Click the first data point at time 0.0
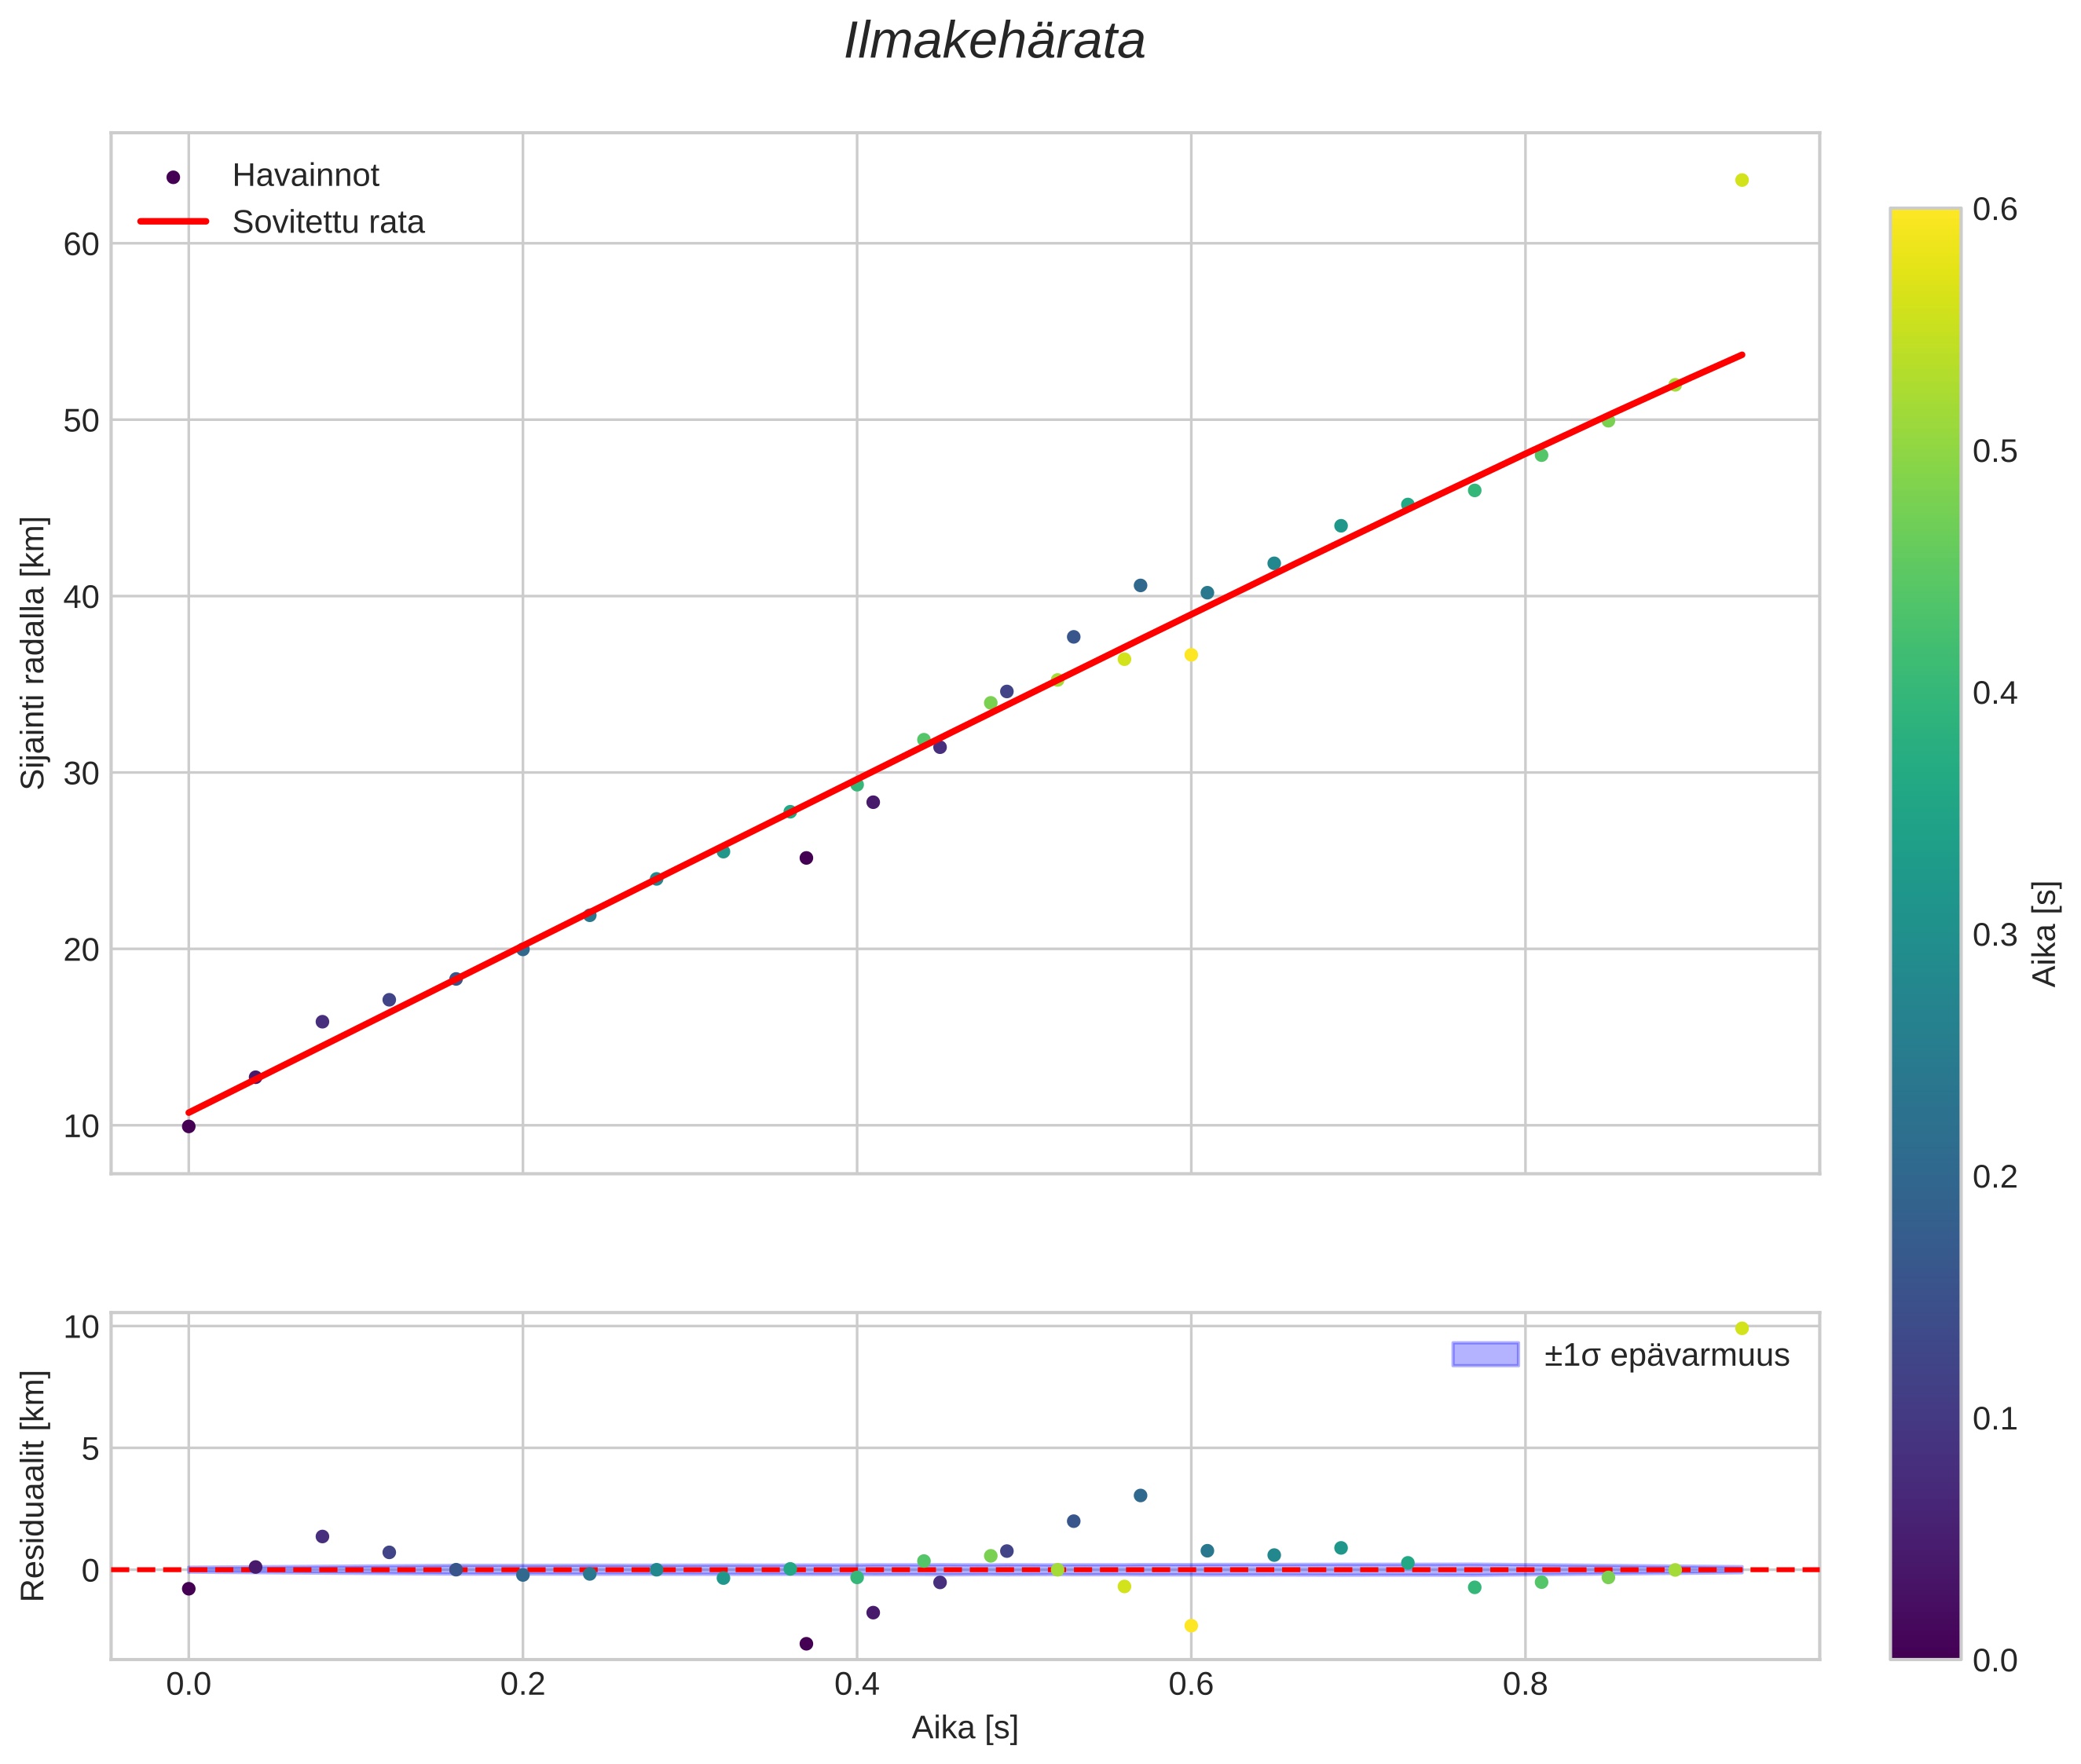Screen dimensions: 2081x1764 click(x=188, y=1126)
